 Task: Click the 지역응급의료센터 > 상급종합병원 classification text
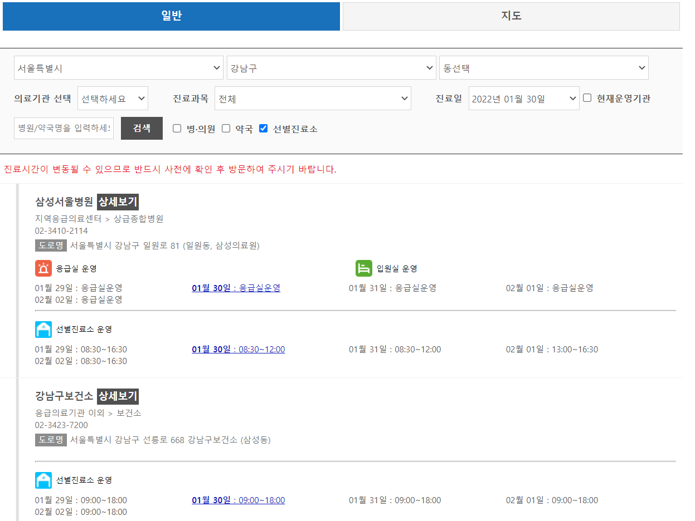coord(99,219)
